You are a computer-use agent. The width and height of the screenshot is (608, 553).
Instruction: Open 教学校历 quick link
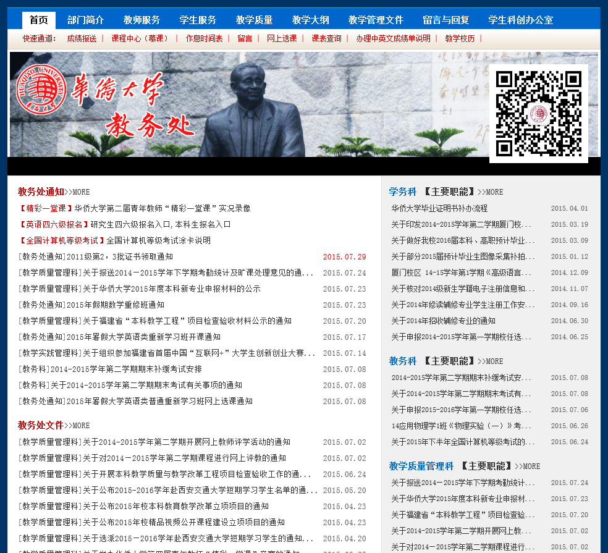[x=460, y=38]
